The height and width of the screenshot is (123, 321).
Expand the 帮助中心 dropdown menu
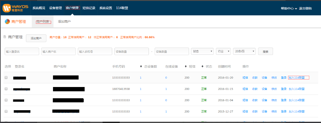pyautogui.click(x=289, y=8)
